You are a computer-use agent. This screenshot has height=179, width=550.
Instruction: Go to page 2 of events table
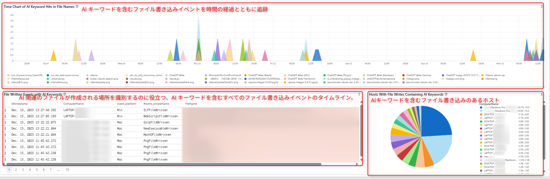point(16,170)
